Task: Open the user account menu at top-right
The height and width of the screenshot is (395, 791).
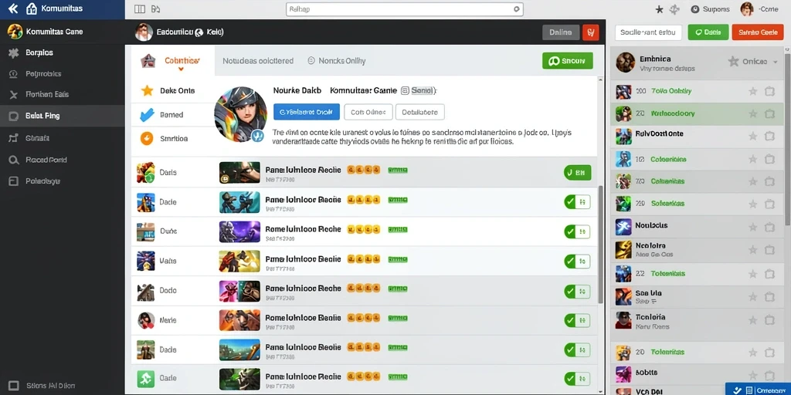Action: [x=760, y=9]
